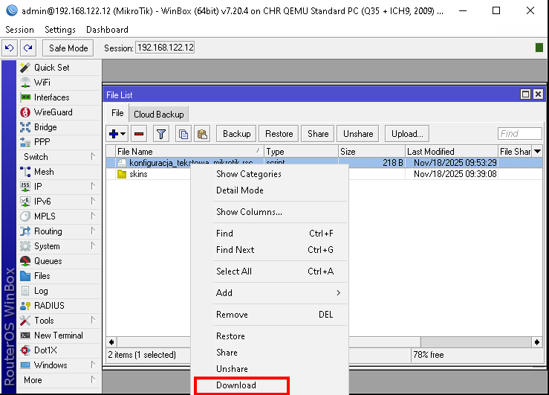Click the Redo arrow icon
This screenshot has height=395, width=549.
pos(28,48)
